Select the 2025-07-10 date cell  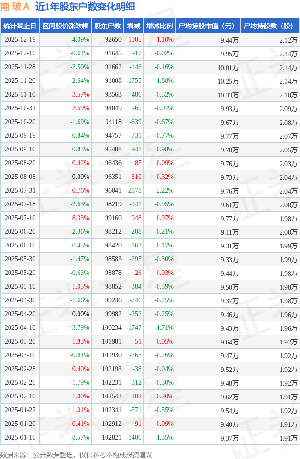pos(20,218)
